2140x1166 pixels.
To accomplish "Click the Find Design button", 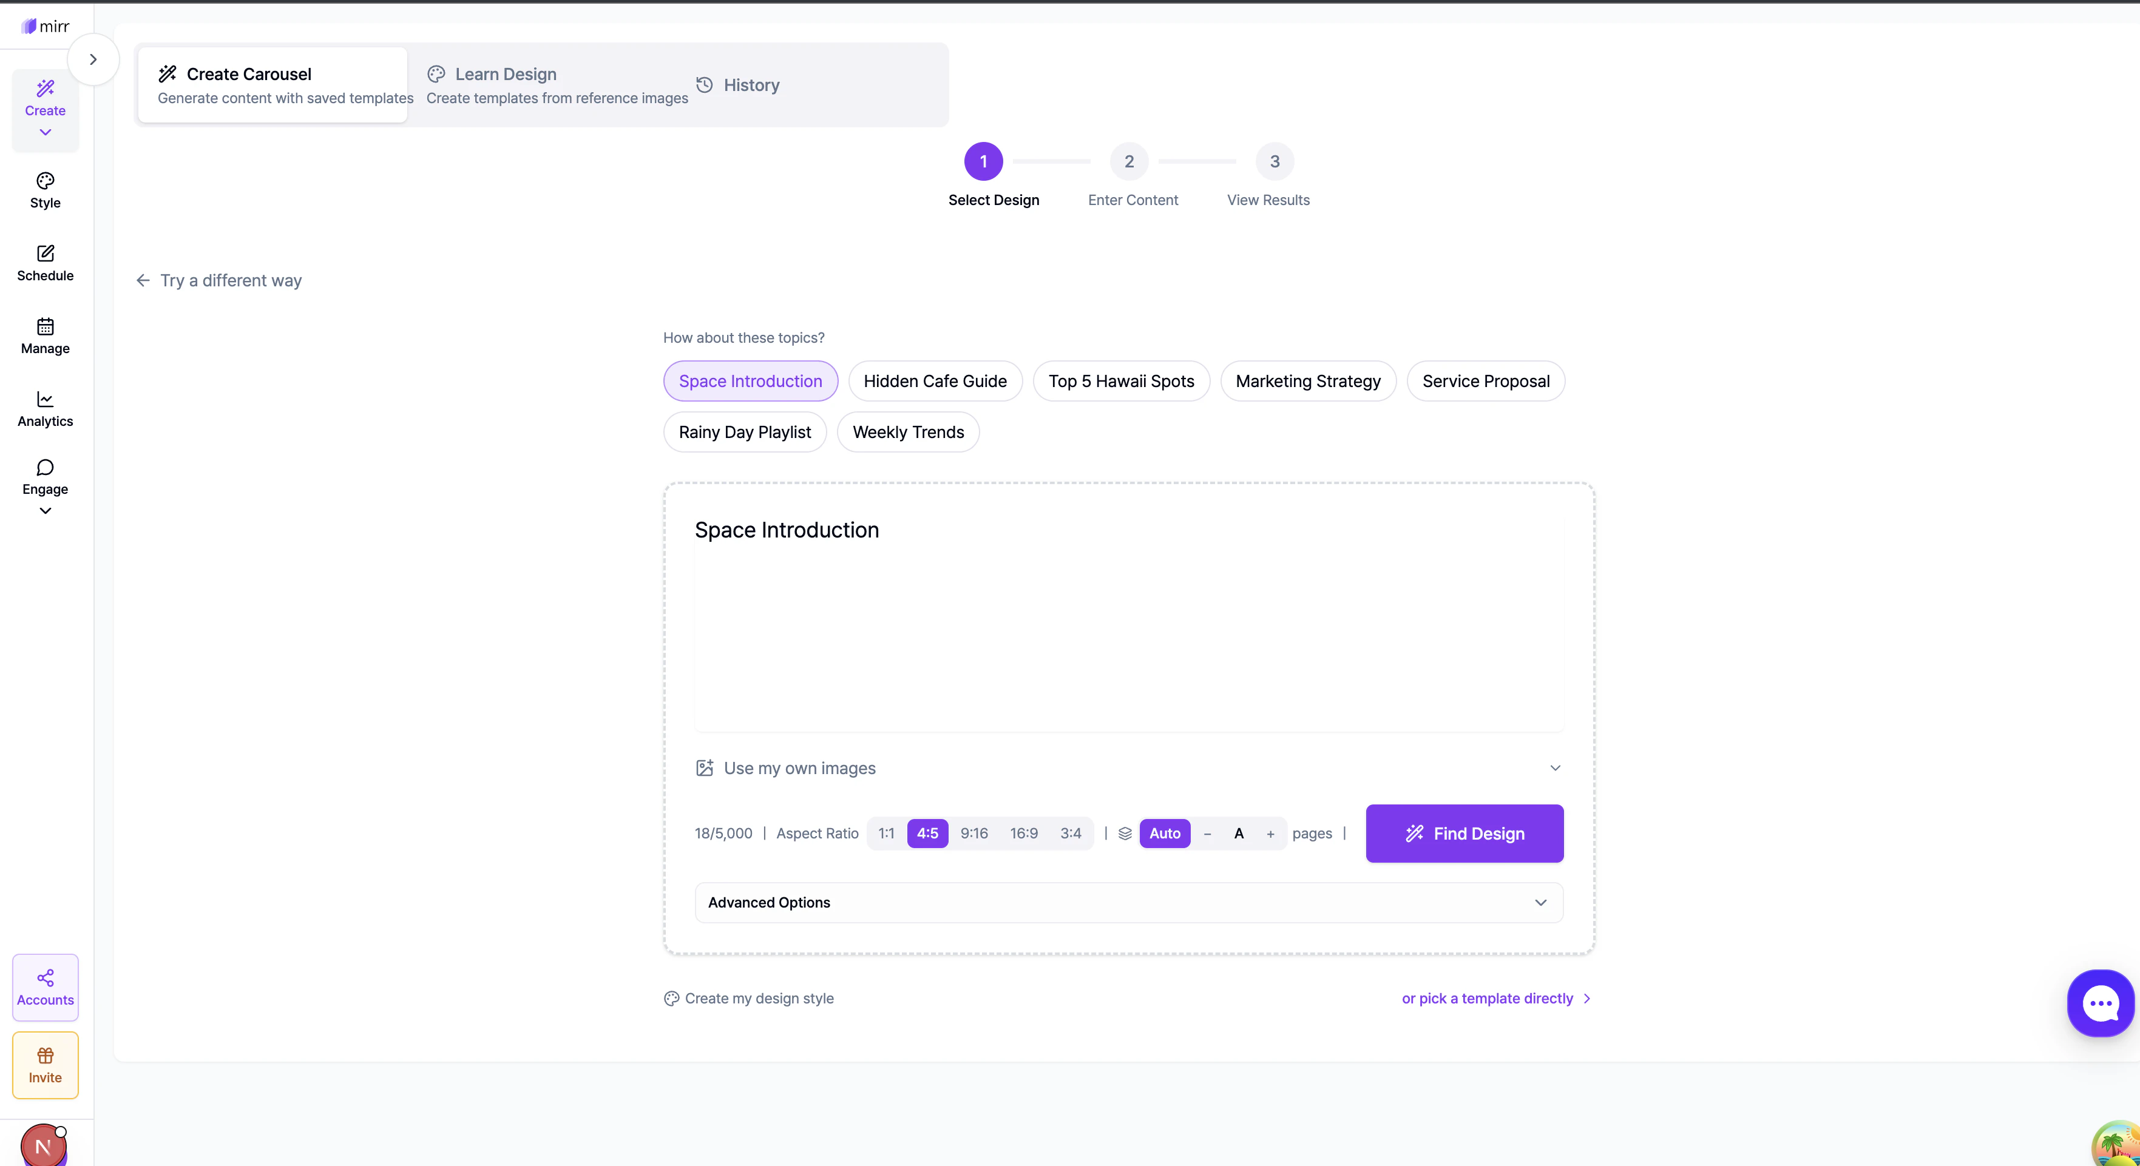I will click(1464, 833).
